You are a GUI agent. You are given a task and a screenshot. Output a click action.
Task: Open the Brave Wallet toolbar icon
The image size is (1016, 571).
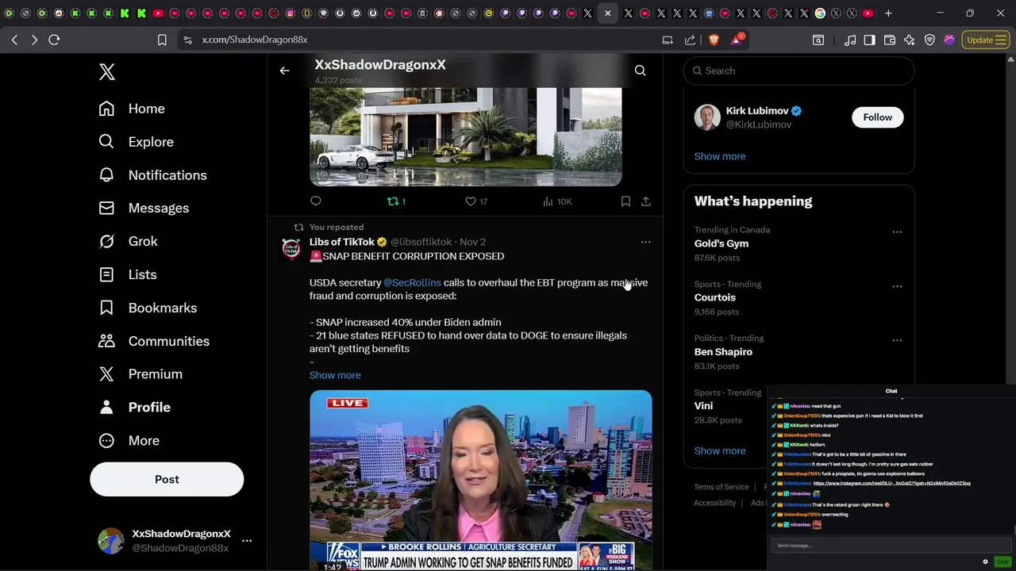tap(890, 40)
